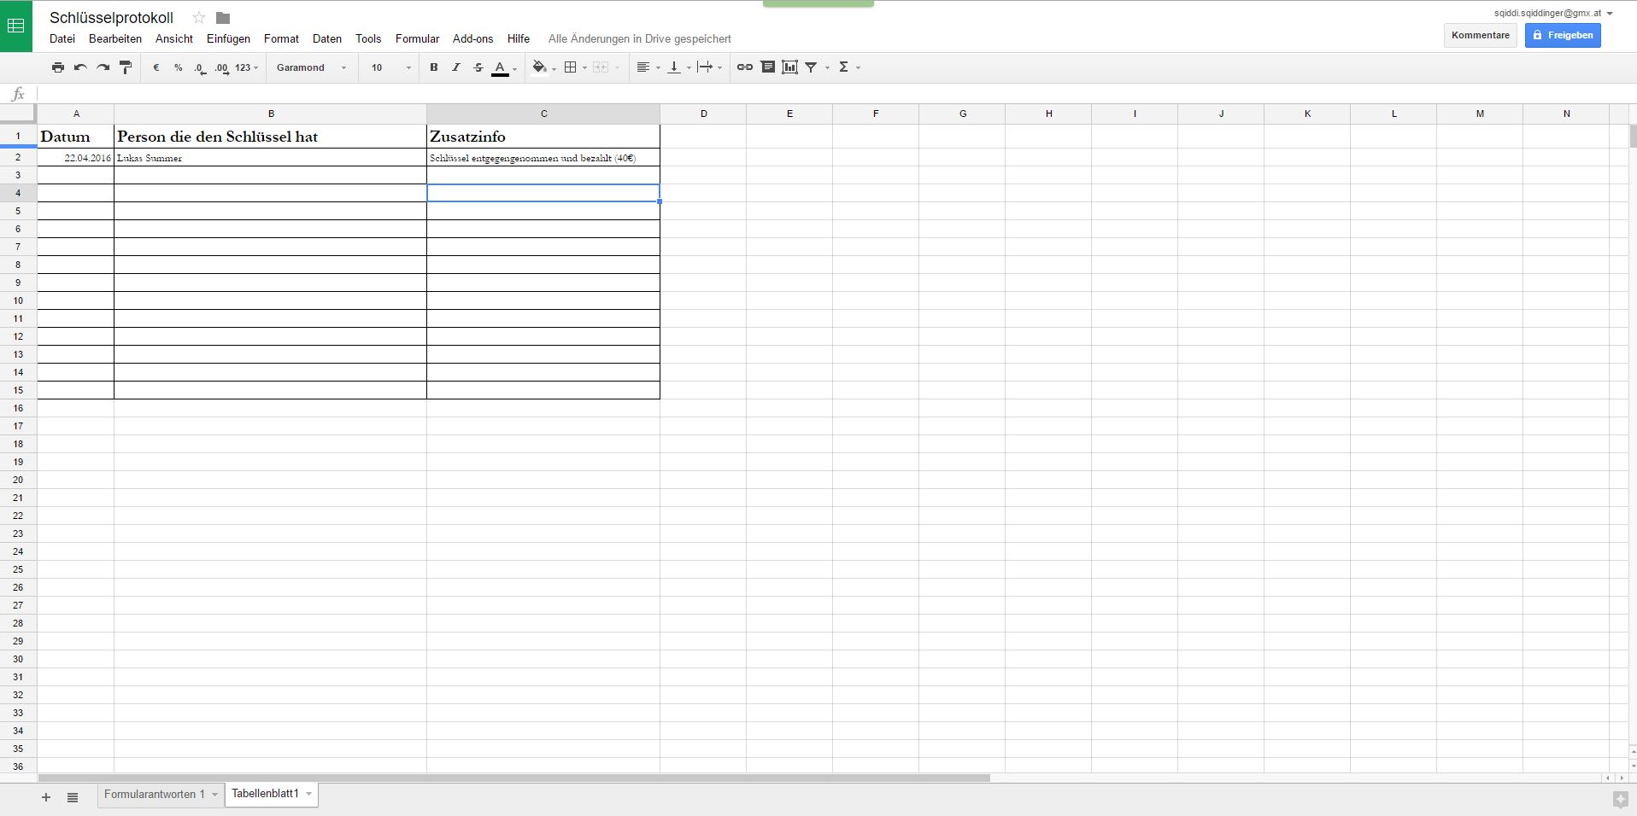Open the Einfügen menu
Image resolution: width=1637 pixels, height=816 pixels.
pos(228,38)
